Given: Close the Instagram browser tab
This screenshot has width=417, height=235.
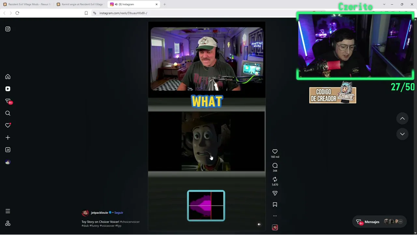Looking at the screenshot, I should click(x=156, y=4).
